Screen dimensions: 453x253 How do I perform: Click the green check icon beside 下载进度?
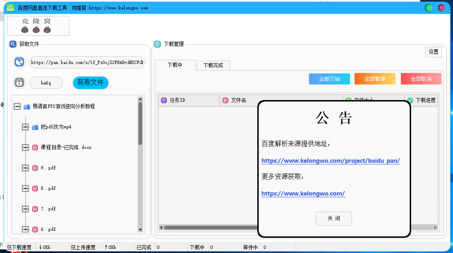point(410,100)
